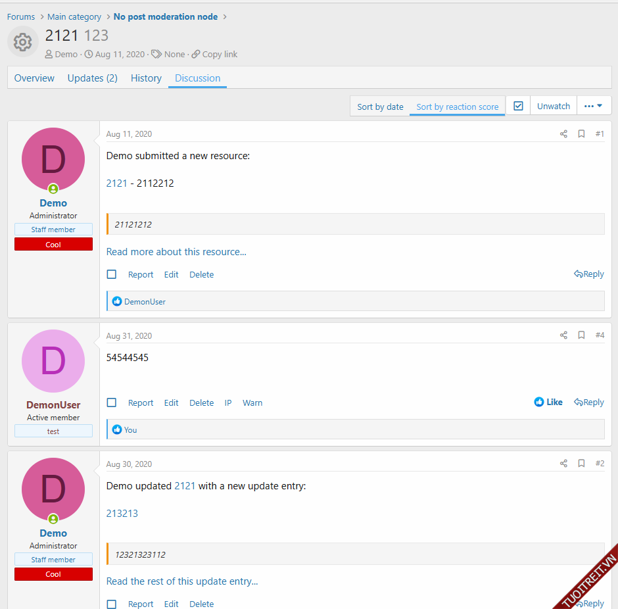The width and height of the screenshot is (618, 609).
Task: Sort posts by date
Action: click(x=380, y=107)
